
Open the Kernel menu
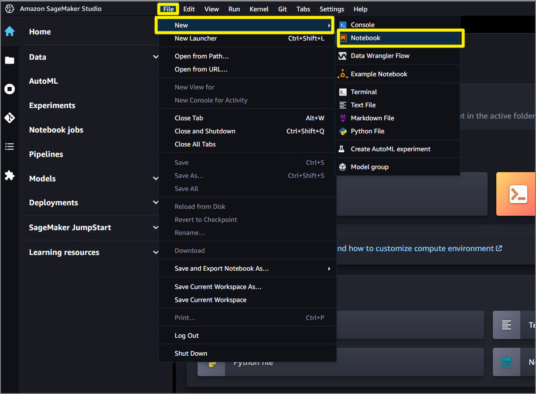click(259, 9)
